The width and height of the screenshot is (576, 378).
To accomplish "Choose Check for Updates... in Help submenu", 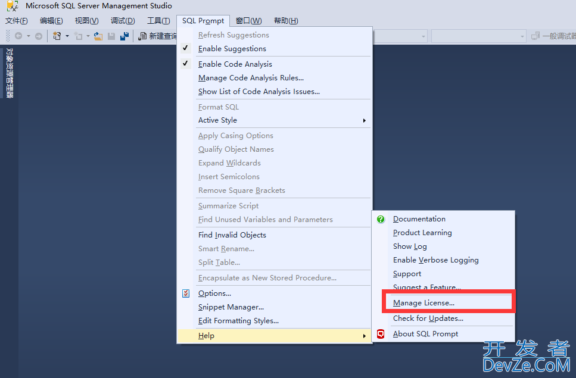I will pyautogui.click(x=428, y=318).
